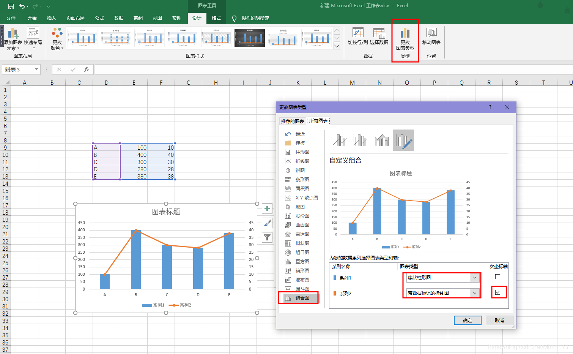
Task: Select Surface chart category
Action: 302,225
